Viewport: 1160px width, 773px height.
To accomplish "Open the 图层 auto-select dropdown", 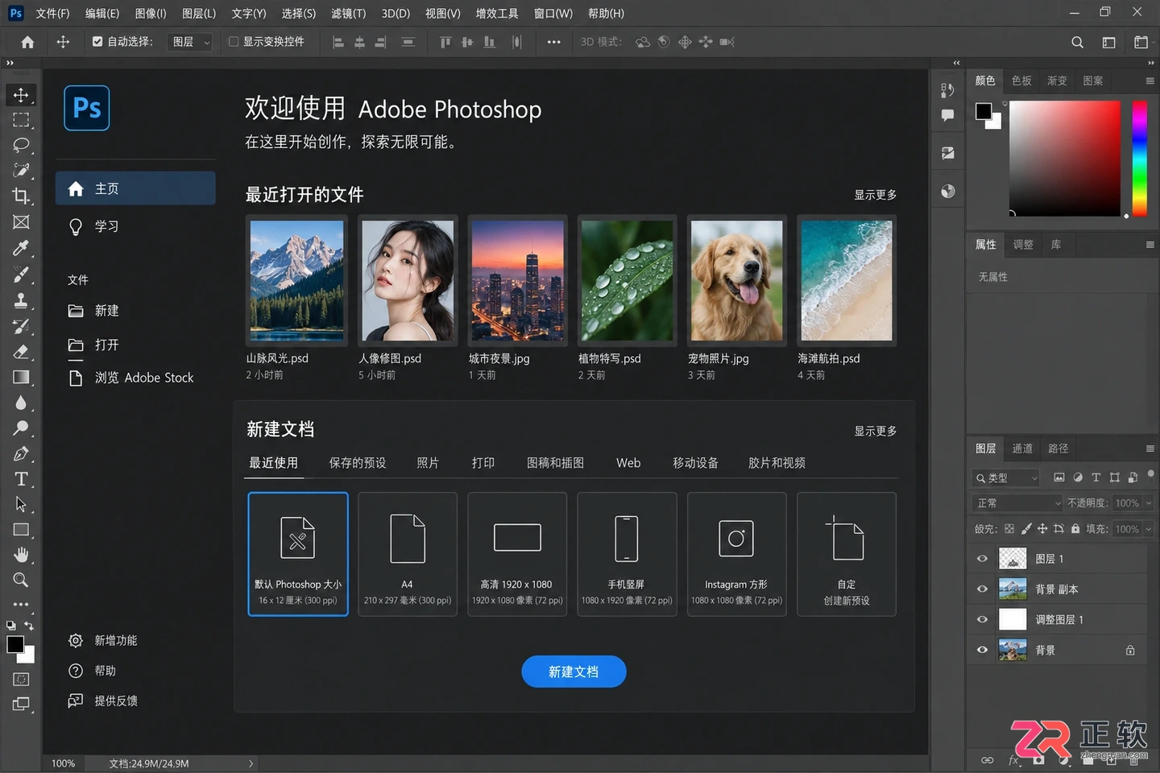I will [191, 42].
